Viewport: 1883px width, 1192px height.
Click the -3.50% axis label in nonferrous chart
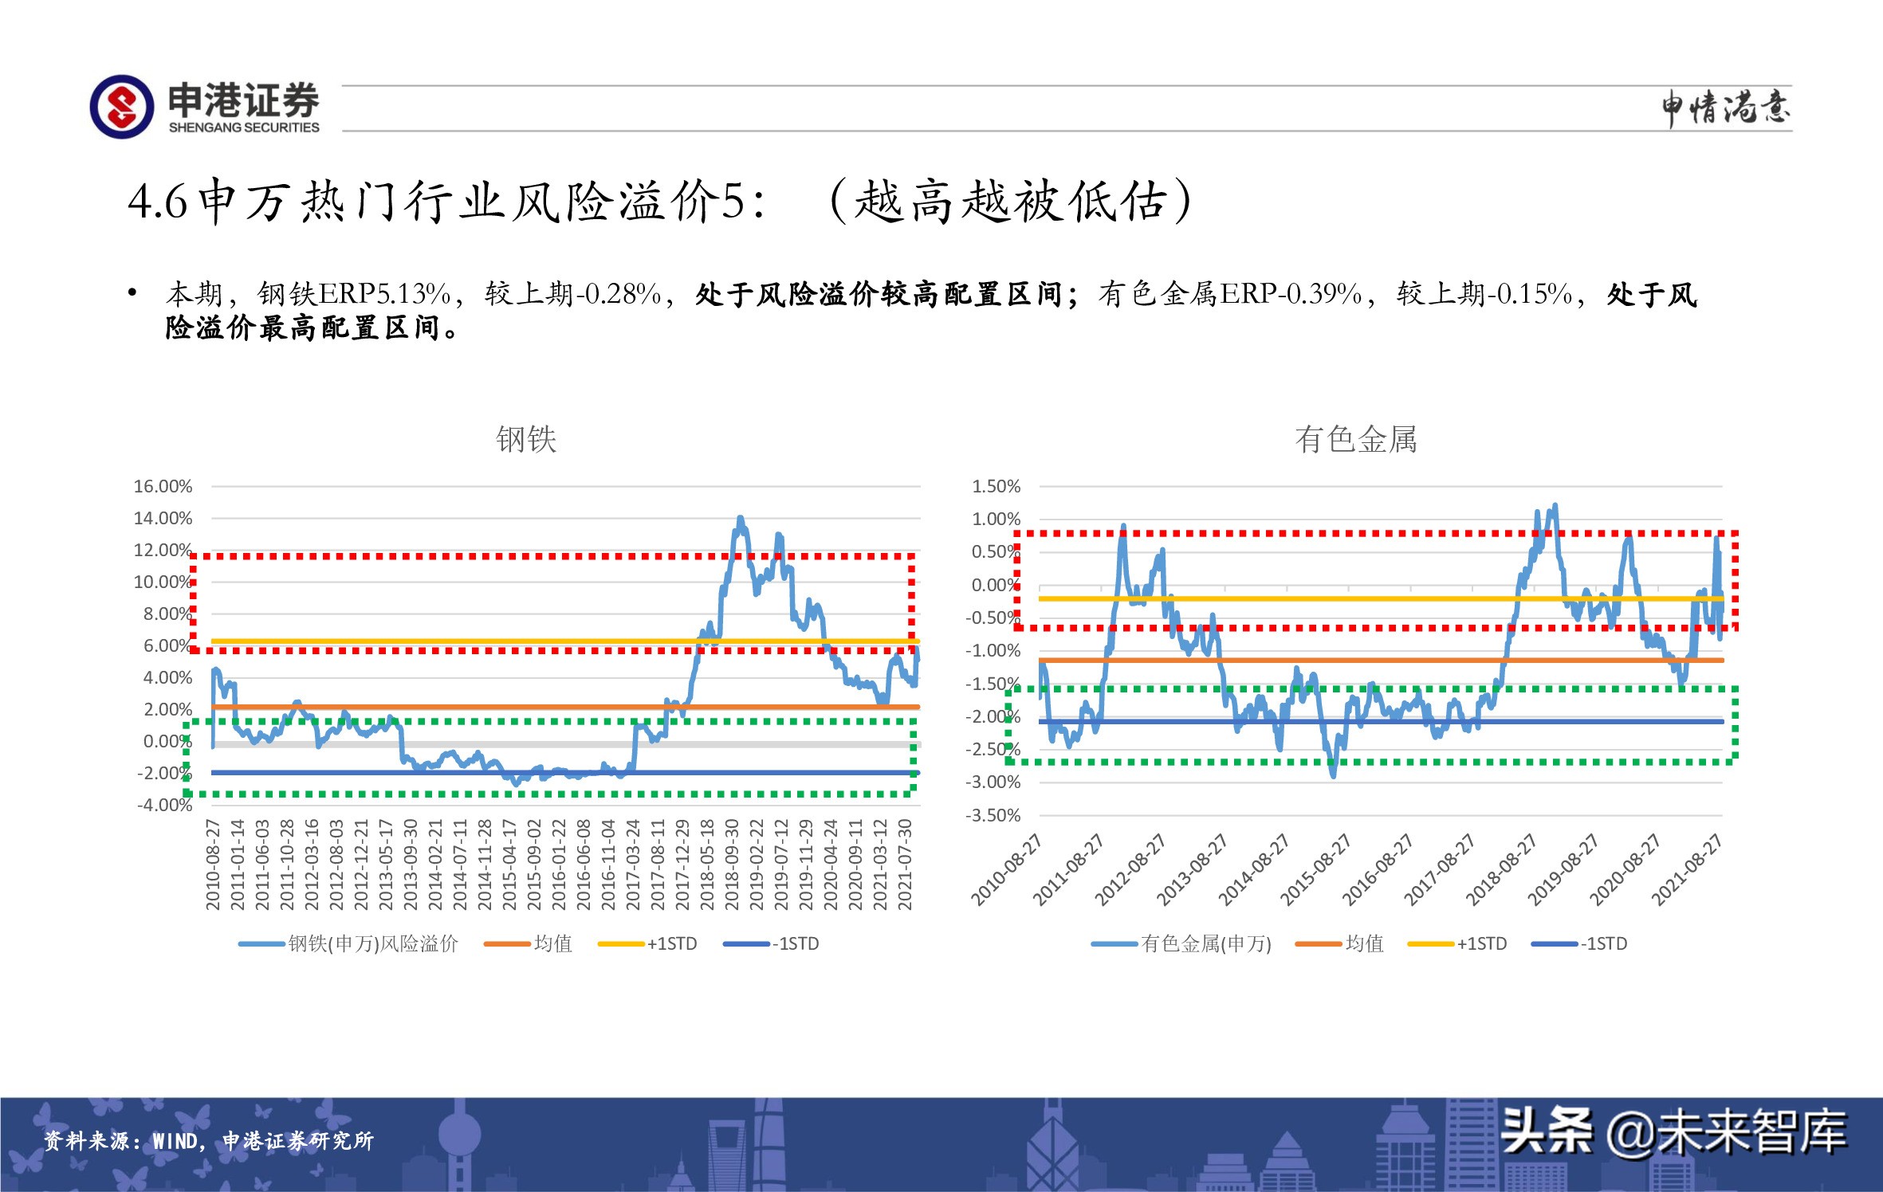pyautogui.click(x=993, y=815)
